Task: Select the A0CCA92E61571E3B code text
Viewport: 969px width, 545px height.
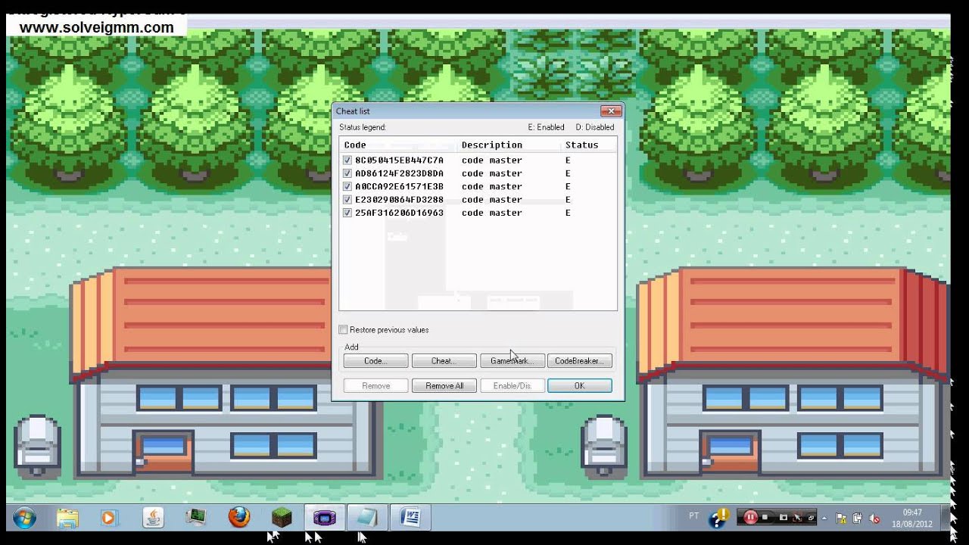Action: [x=399, y=186]
